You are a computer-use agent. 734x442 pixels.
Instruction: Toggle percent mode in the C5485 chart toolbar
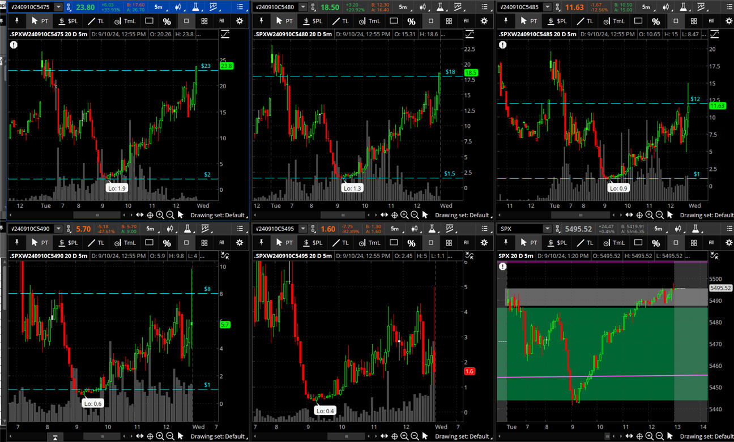coord(655,21)
